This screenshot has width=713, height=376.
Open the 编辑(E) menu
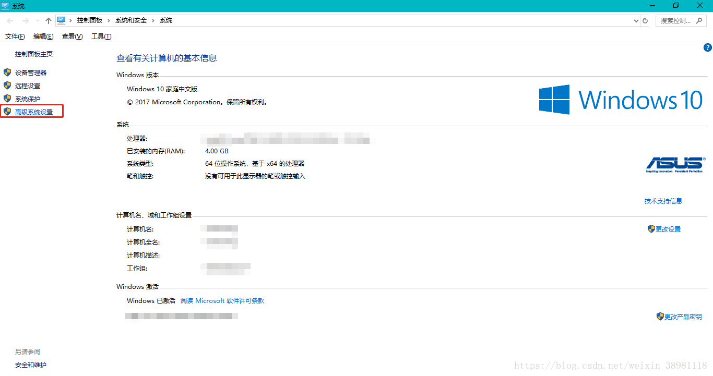43,36
